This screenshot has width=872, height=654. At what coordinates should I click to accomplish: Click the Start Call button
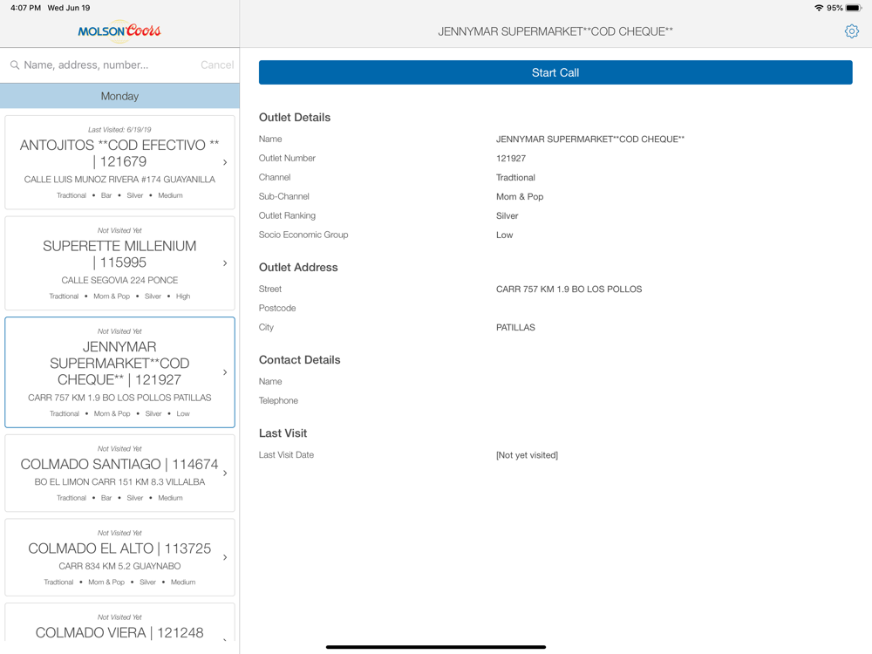[x=555, y=72]
